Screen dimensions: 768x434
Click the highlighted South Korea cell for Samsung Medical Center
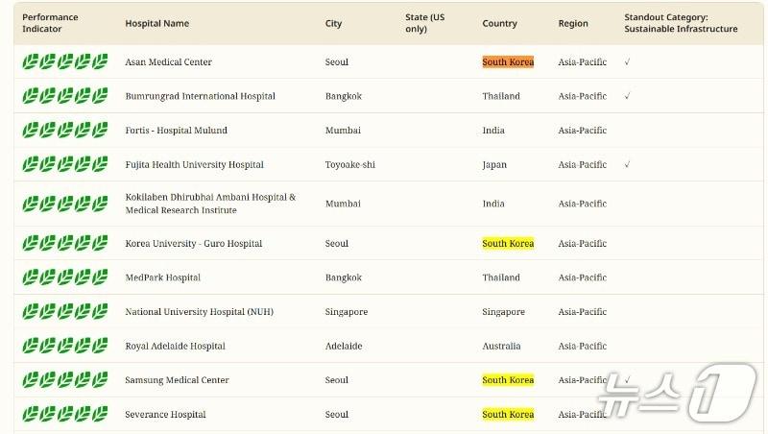click(508, 379)
